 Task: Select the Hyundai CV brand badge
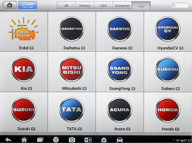click(x=168, y=29)
